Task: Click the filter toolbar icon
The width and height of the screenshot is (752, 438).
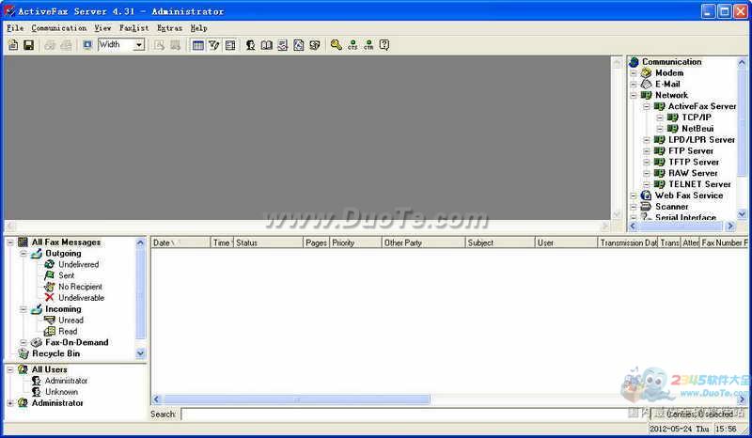Action: 214,45
